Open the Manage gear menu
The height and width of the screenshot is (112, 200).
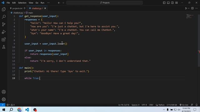click(4, 99)
